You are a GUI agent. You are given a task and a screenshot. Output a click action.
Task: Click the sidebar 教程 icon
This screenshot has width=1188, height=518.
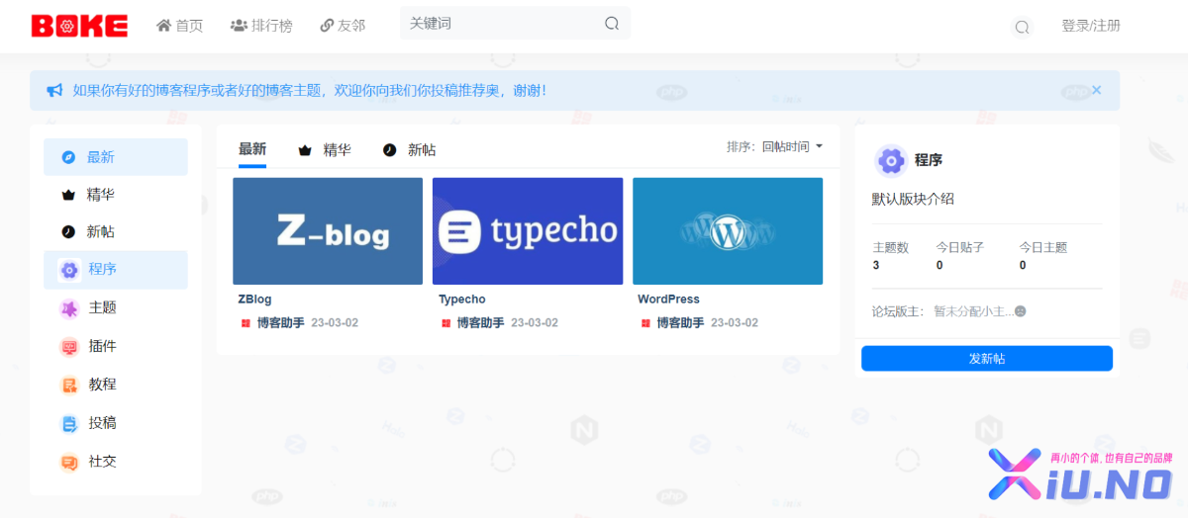tap(69, 385)
